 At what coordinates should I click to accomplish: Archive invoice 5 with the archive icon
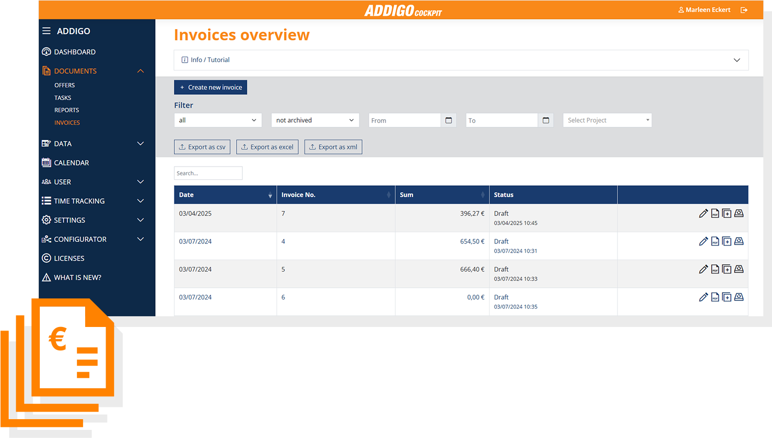[x=739, y=269]
